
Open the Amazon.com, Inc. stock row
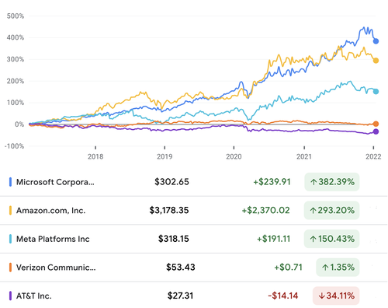coord(194,210)
